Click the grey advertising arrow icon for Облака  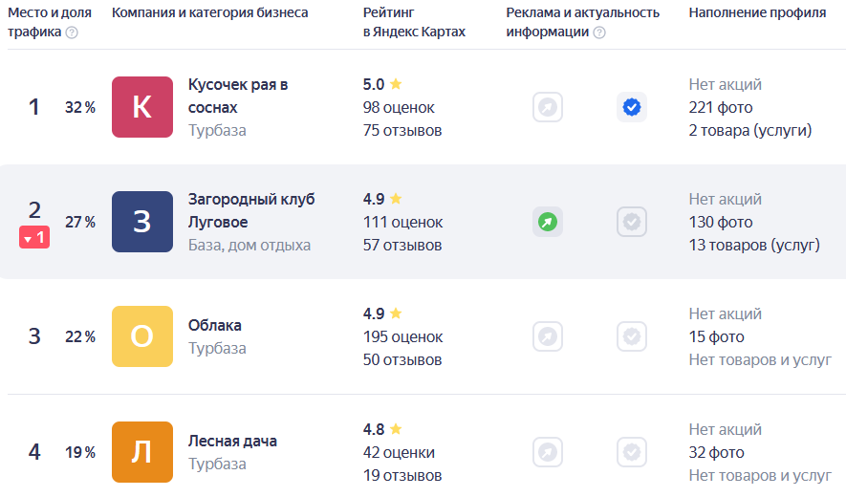coord(548,336)
